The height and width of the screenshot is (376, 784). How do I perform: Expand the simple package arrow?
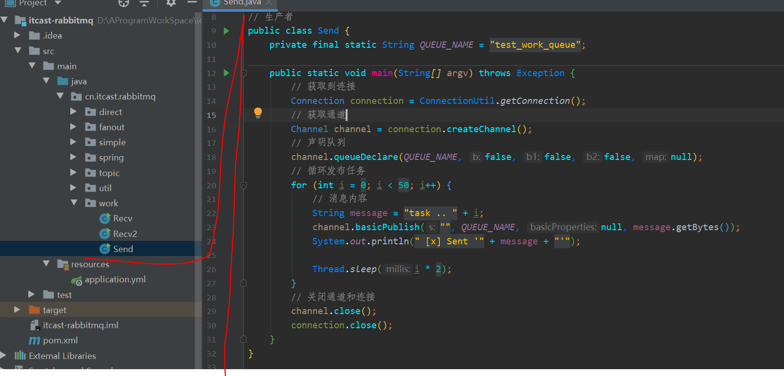pos(74,142)
